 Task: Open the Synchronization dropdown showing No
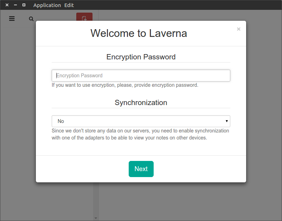pos(141,121)
